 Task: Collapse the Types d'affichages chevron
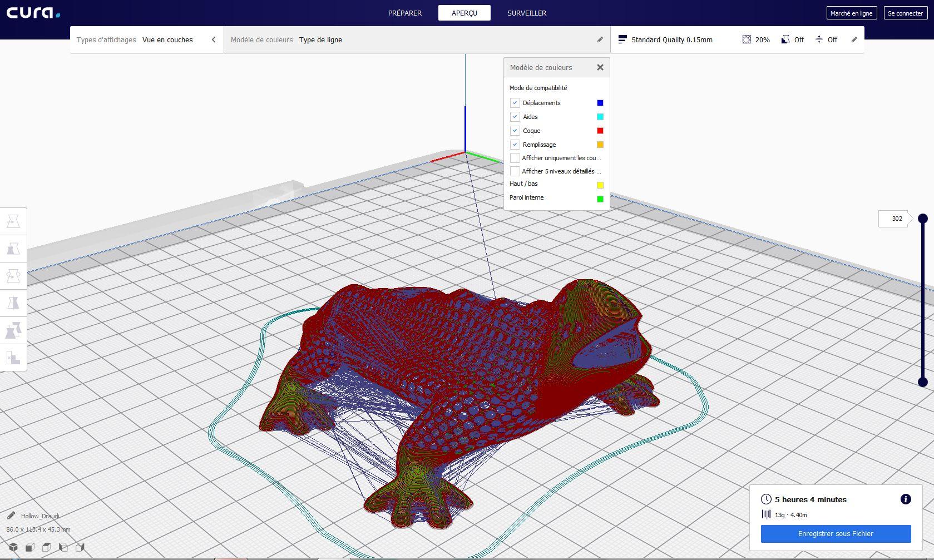click(x=214, y=39)
